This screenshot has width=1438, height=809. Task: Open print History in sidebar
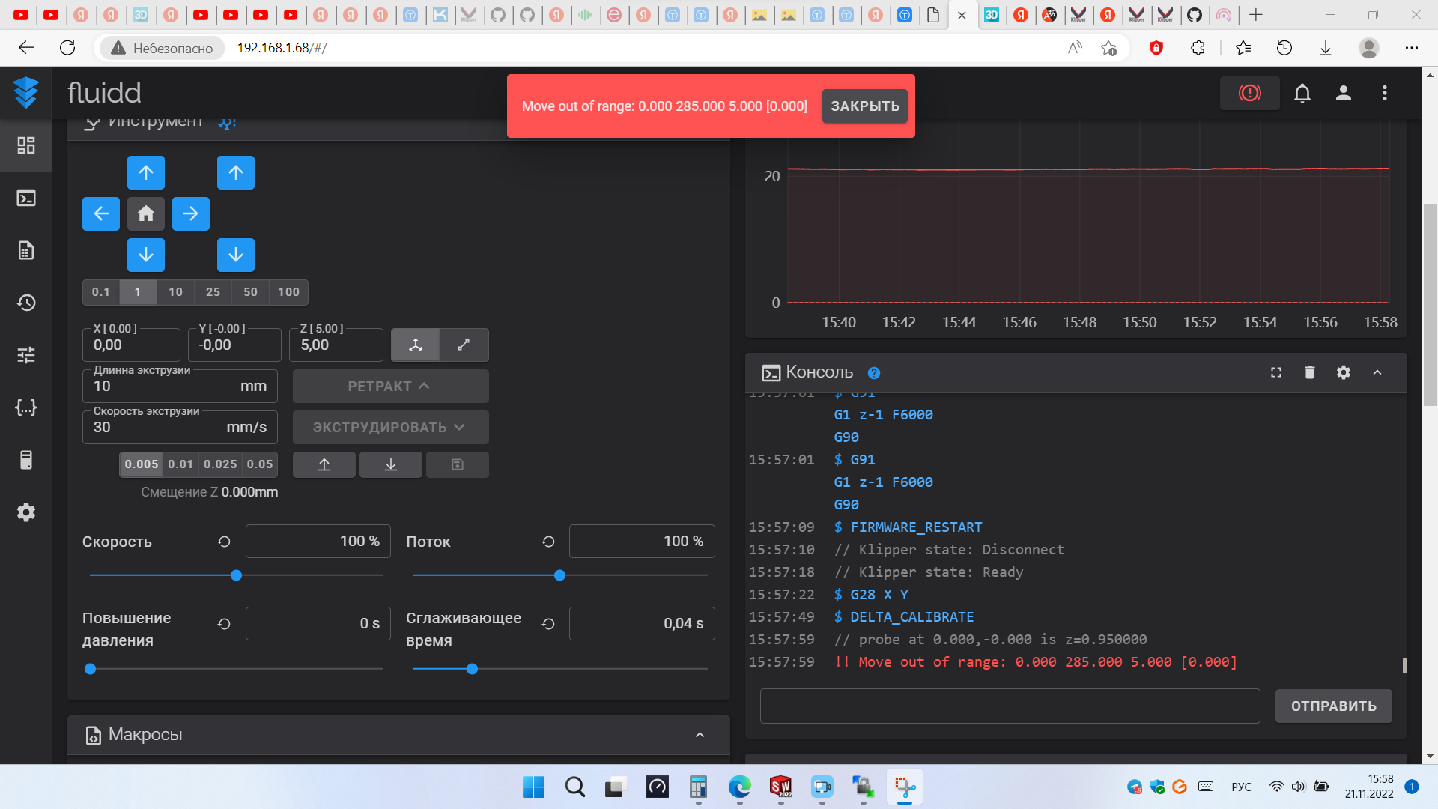pos(26,303)
